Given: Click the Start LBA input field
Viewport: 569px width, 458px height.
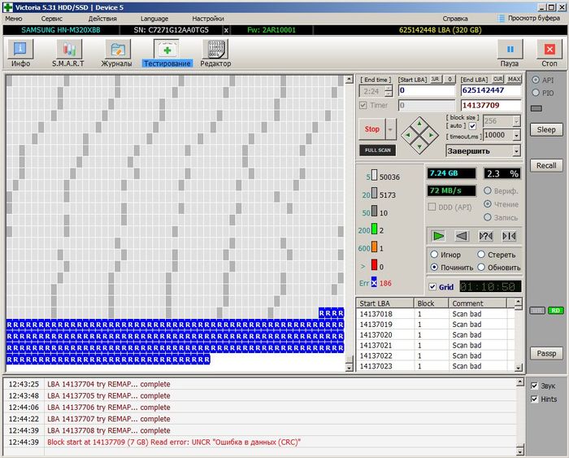Looking at the screenshot, I should tap(426, 91).
